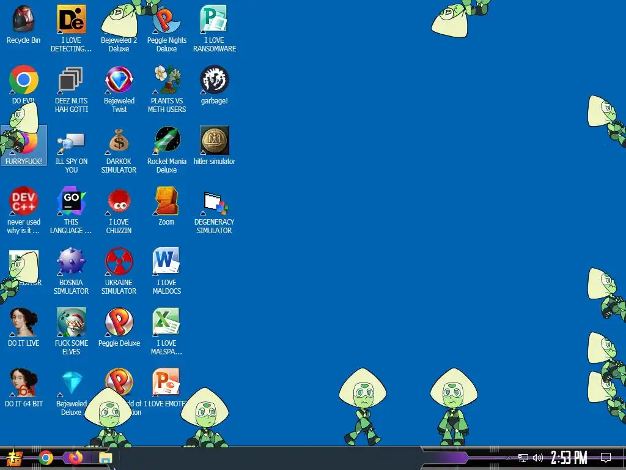Open the volume speaker tray icon

pos(538,458)
